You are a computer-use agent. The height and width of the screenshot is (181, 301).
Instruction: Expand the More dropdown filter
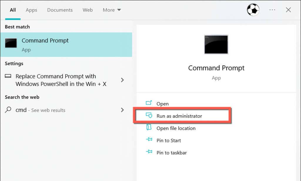[x=112, y=10]
